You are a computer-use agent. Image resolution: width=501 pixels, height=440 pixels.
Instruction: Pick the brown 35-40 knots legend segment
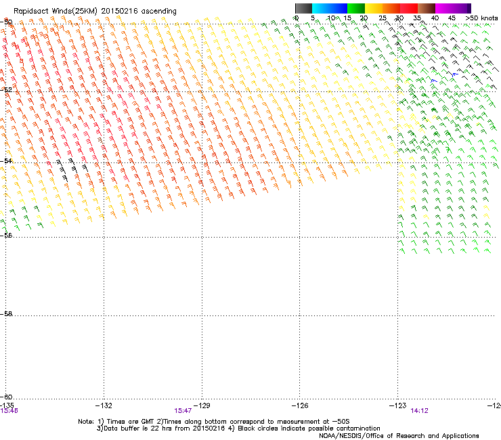pos(427,8)
